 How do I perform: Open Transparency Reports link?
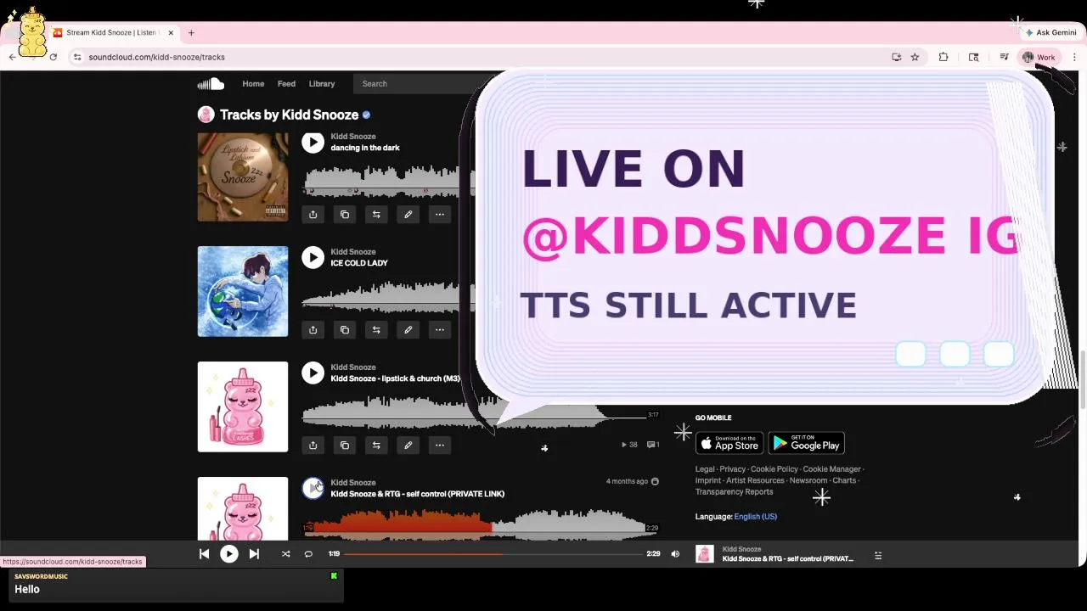click(734, 492)
